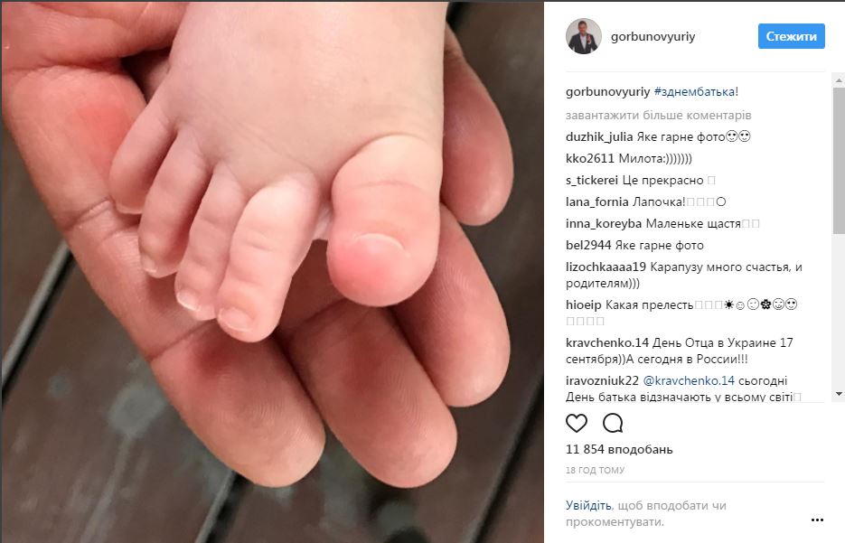Click the speech bubble comment icon
Viewport: 845px width, 543px height.
pyautogui.click(x=613, y=423)
